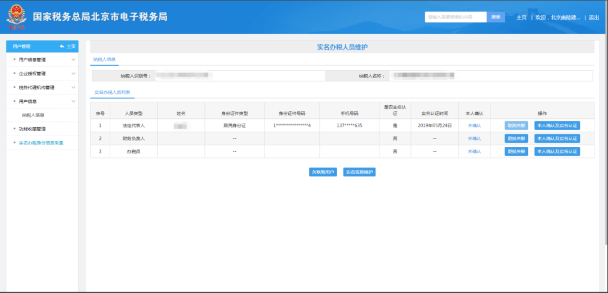Expand the 企业授权管理 chevron

pos(73,74)
